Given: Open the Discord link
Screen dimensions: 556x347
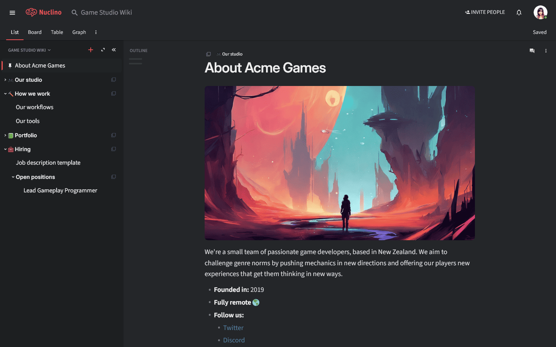Looking at the screenshot, I should (234, 340).
